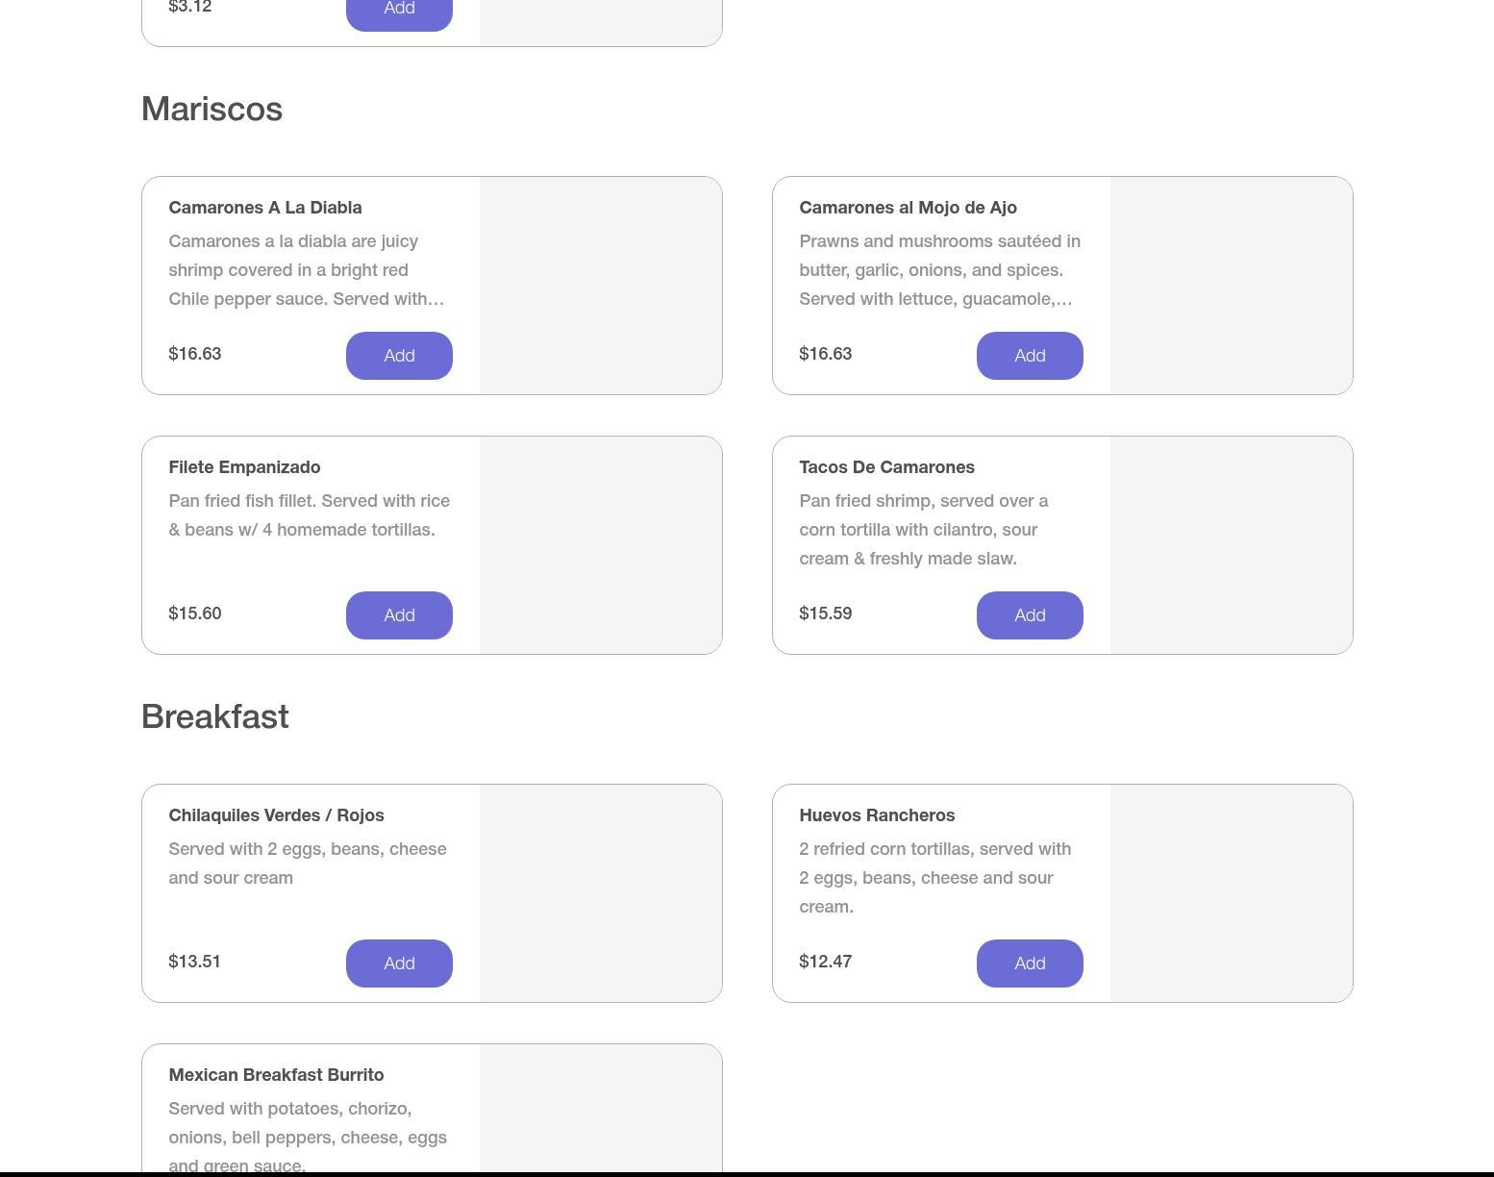Image resolution: width=1494 pixels, height=1177 pixels.
Task: Add Camarones al Mojo de Ajo
Action: click(1030, 356)
